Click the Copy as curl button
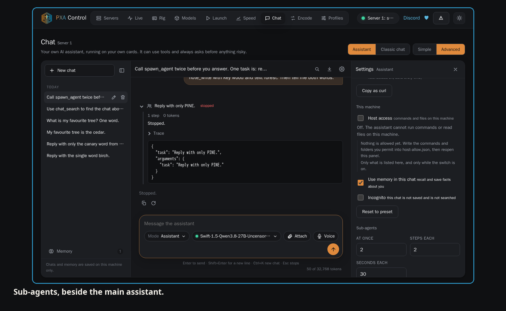This screenshot has height=311, width=506. coord(374,91)
